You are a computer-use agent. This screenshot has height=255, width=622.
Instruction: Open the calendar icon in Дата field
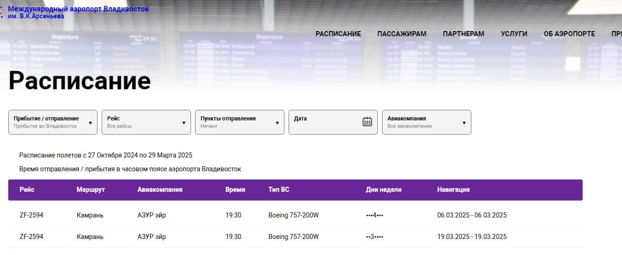[x=367, y=122]
